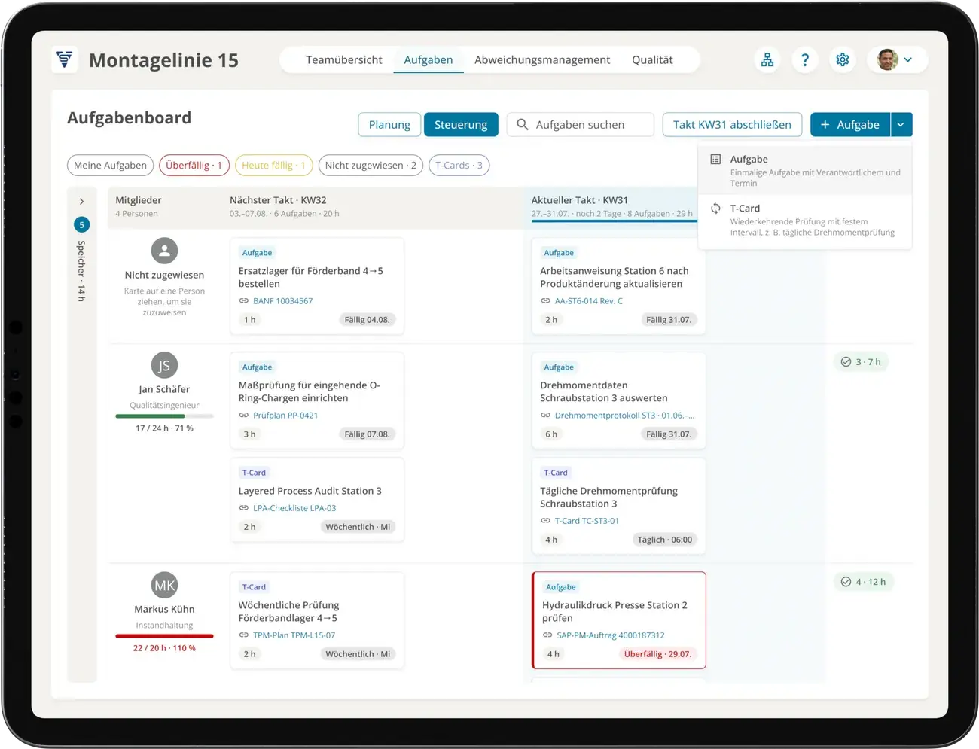Click the Speicher count badge 5

click(x=81, y=224)
